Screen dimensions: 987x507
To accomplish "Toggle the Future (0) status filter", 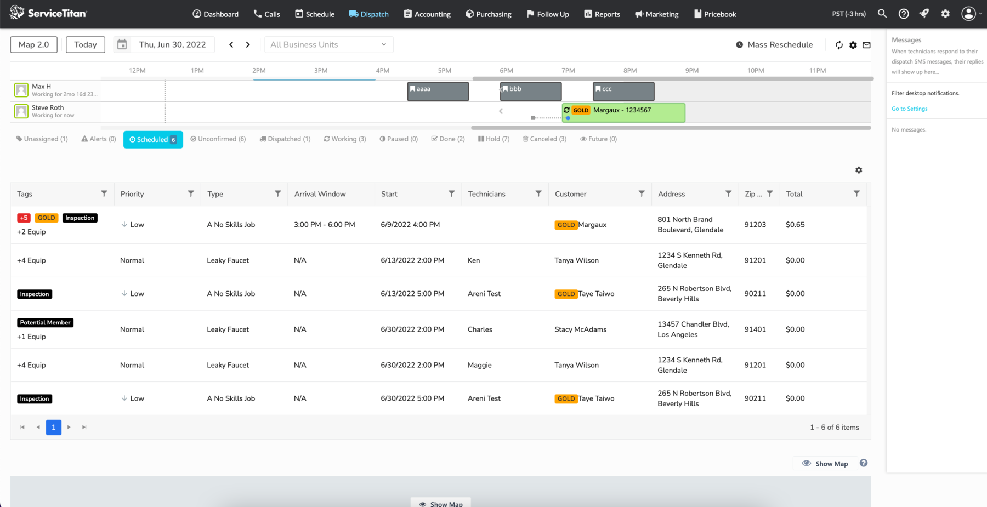I will coord(598,139).
